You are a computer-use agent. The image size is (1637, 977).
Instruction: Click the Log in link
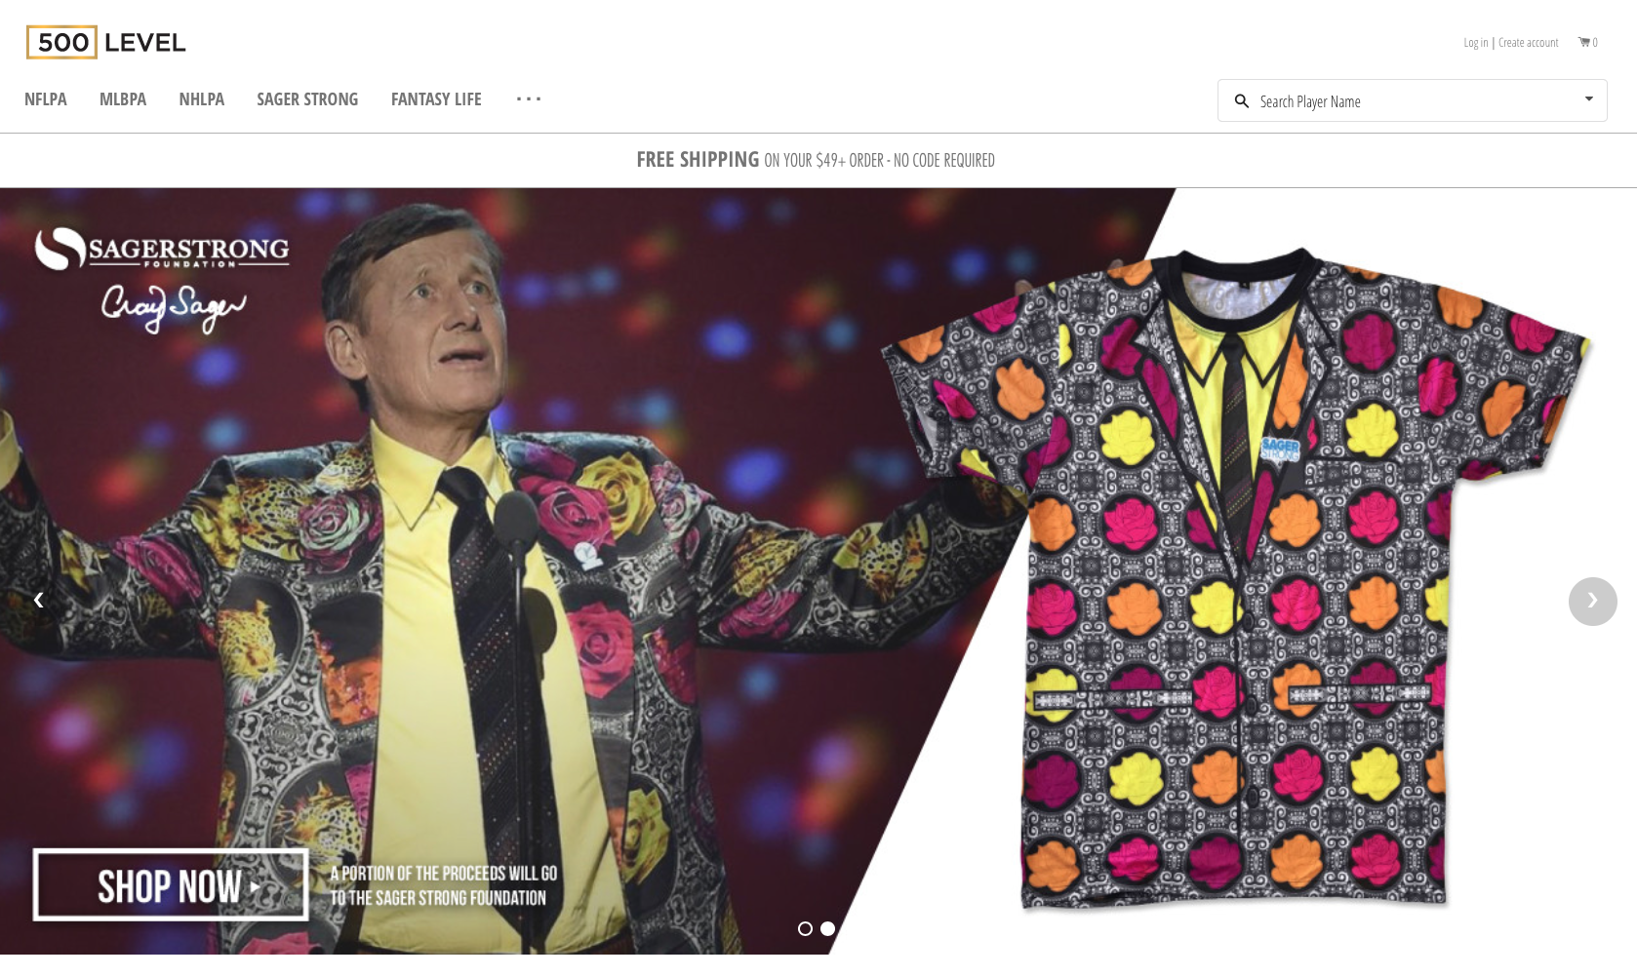click(x=1475, y=43)
